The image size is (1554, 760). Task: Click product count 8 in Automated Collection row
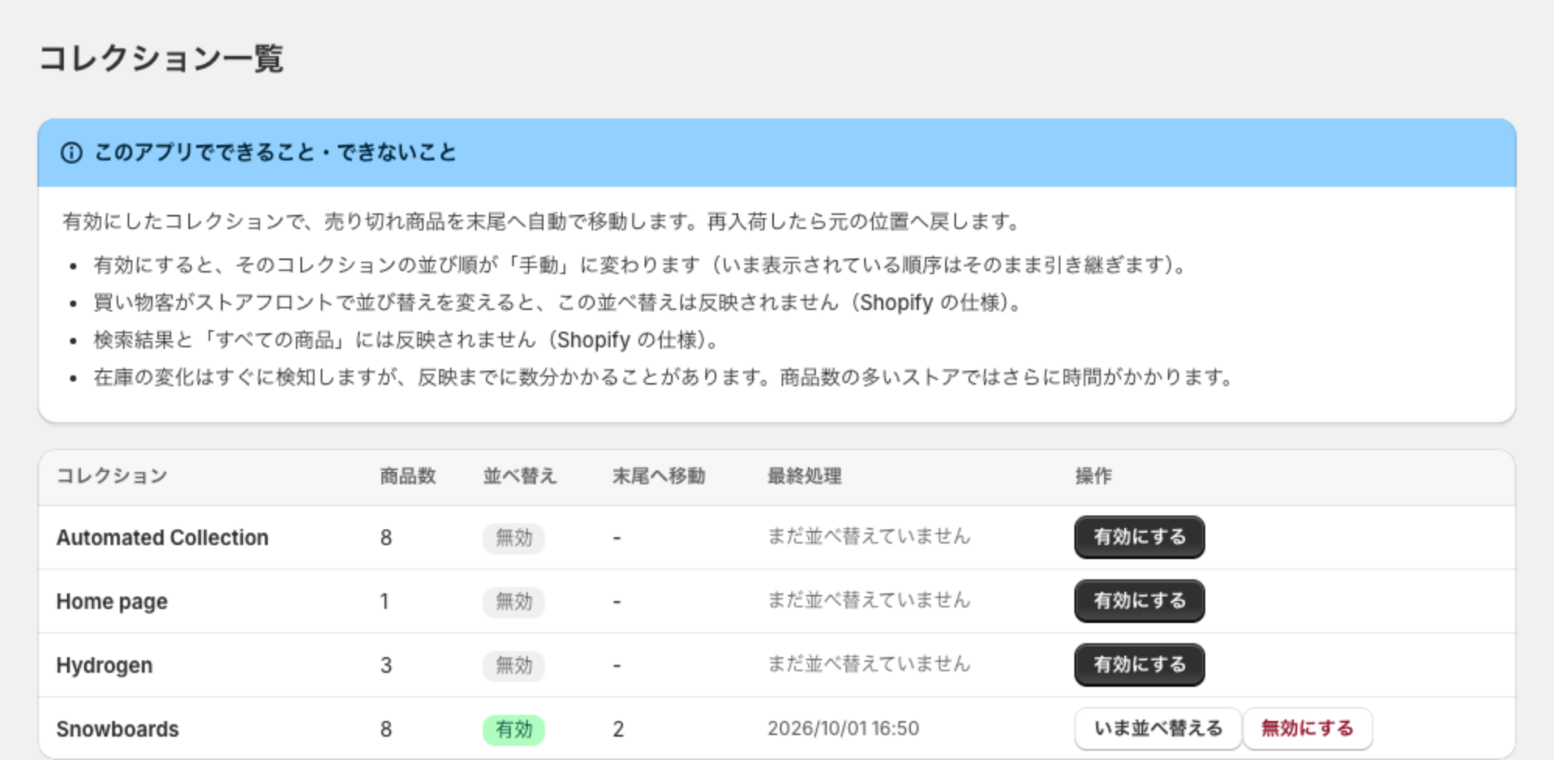click(386, 538)
